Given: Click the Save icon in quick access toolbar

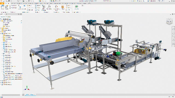Looking at the screenshot, I should tap(9, 1).
